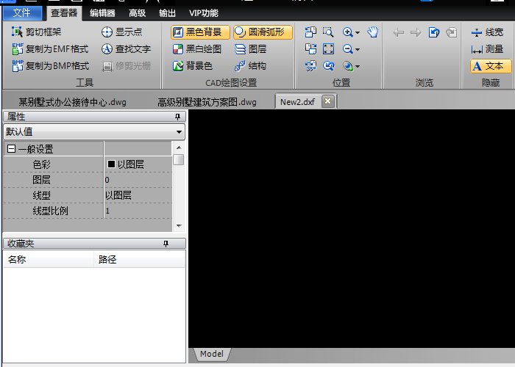Click the properties scrollbar thumb
This screenshot has height=367, width=515.
pos(179,159)
